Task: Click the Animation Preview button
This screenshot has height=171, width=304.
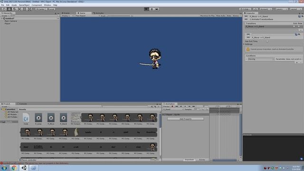Action: click(x=166, y=106)
